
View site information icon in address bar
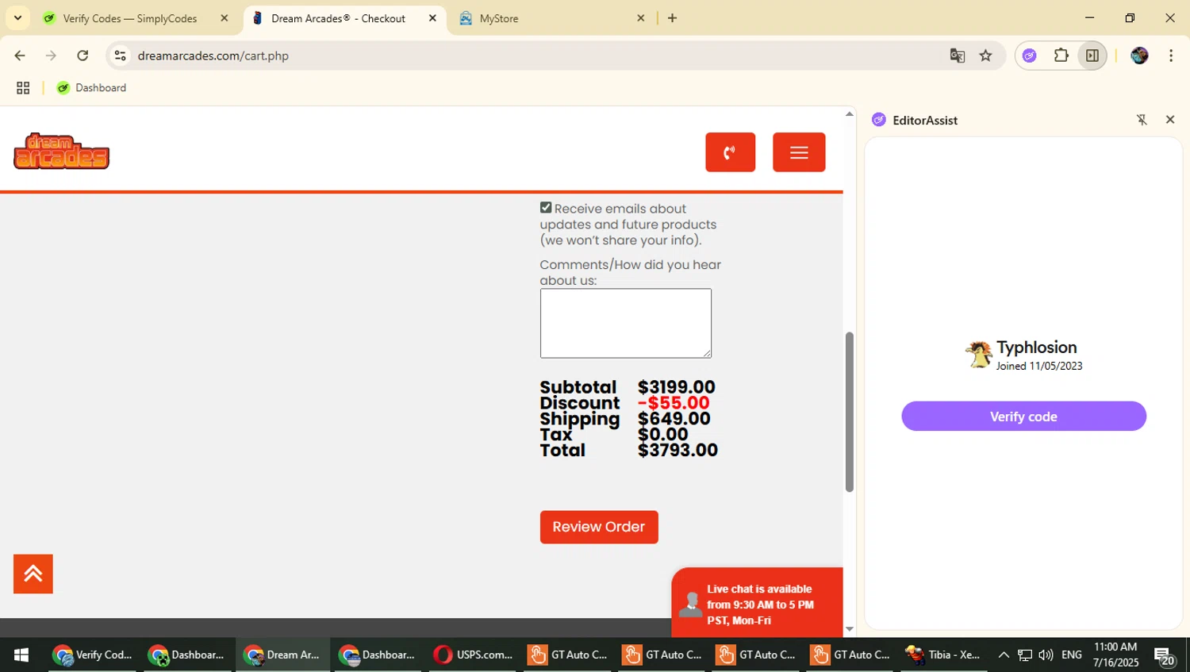tap(120, 56)
